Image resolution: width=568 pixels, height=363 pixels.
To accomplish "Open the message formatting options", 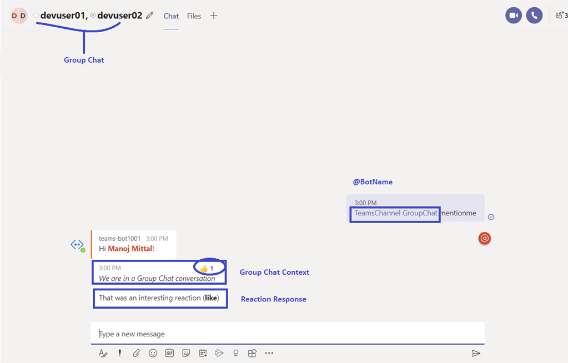I will (x=103, y=353).
